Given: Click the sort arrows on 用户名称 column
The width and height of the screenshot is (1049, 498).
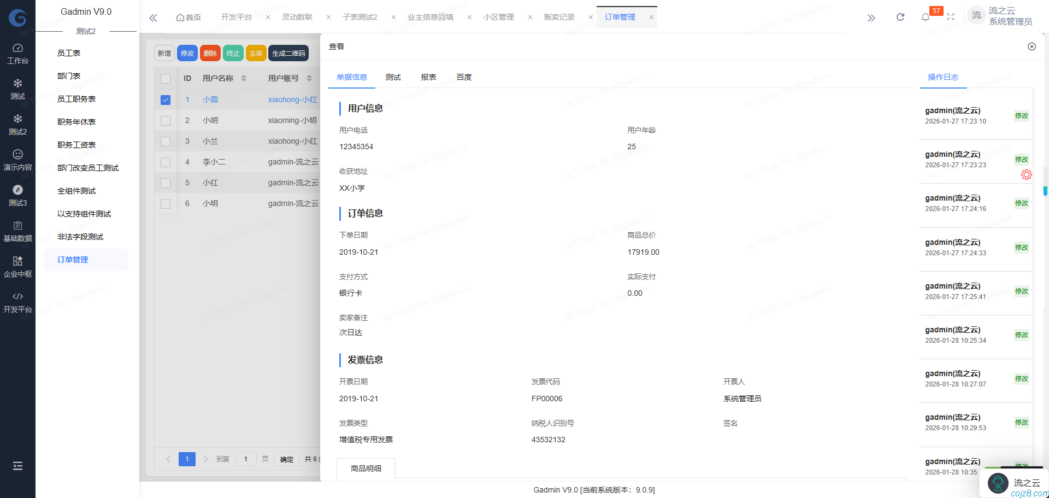Looking at the screenshot, I should pos(244,78).
